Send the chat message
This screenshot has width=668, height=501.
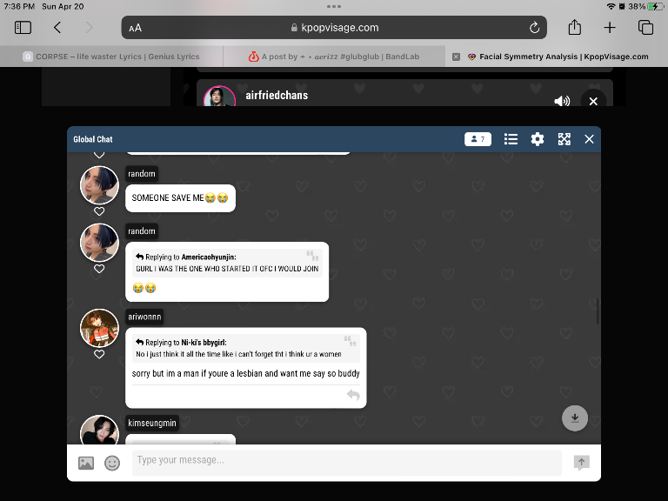[582, 463]
